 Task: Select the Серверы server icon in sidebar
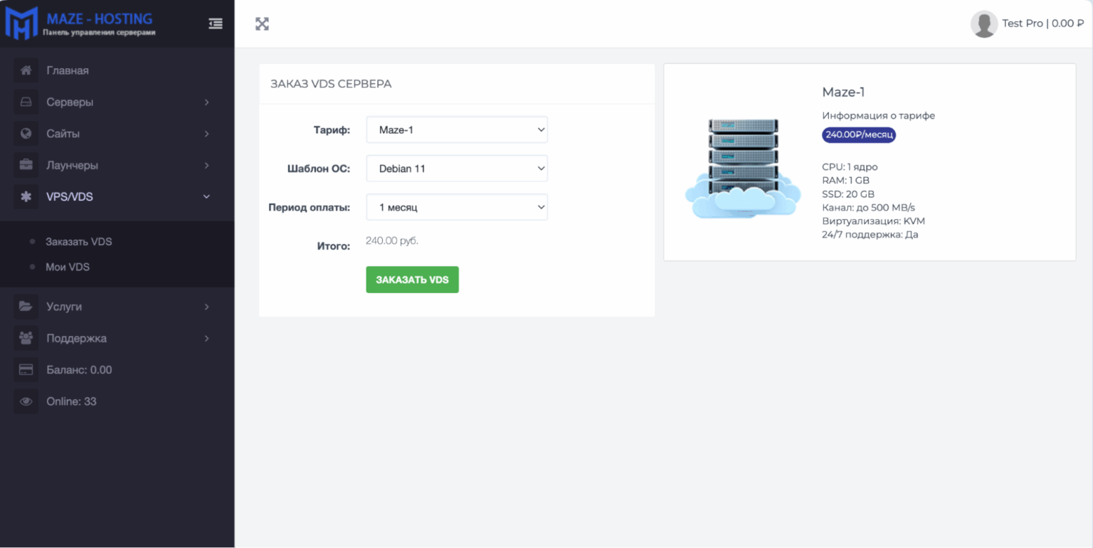[x=26, y=102]
